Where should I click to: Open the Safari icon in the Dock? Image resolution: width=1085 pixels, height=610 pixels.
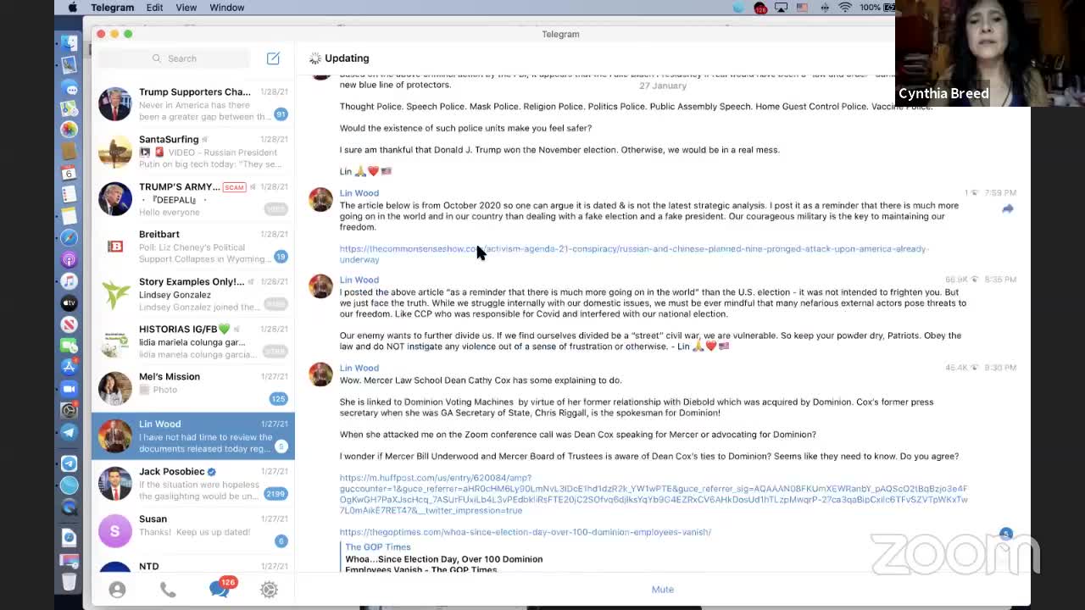[70, 238]
